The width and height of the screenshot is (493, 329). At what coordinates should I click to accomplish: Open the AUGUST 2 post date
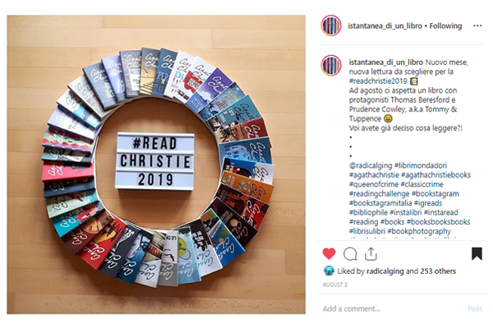pyautogui.click(x=335, y=285)
